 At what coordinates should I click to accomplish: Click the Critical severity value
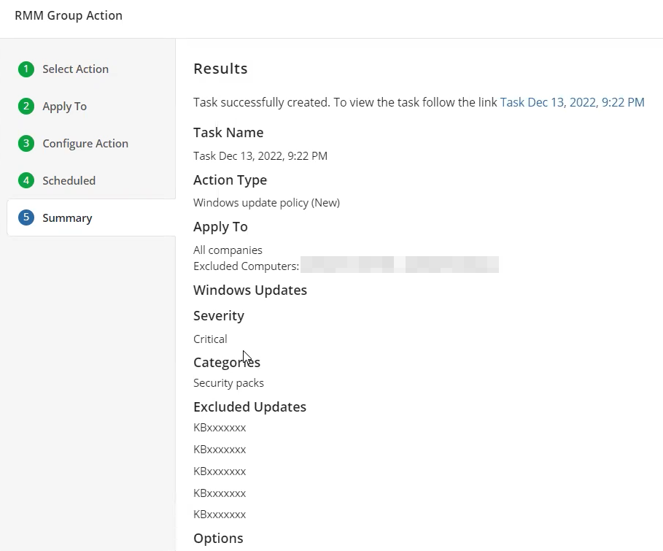click(210, 339)
